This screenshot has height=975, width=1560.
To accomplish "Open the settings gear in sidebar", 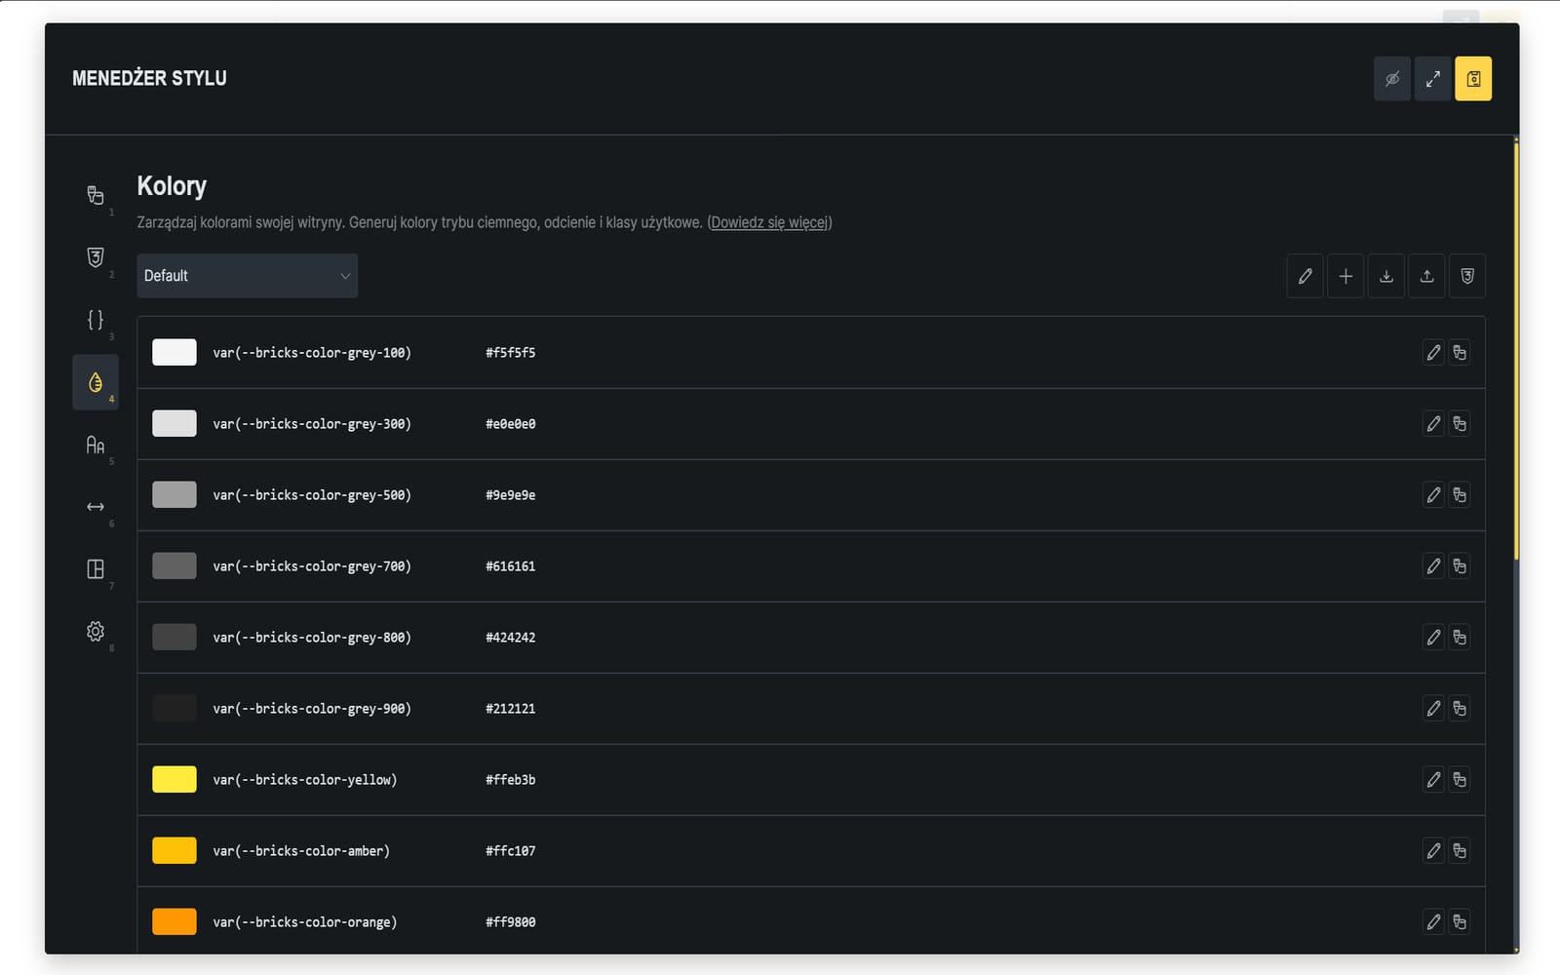I will [x=96, y=632].
